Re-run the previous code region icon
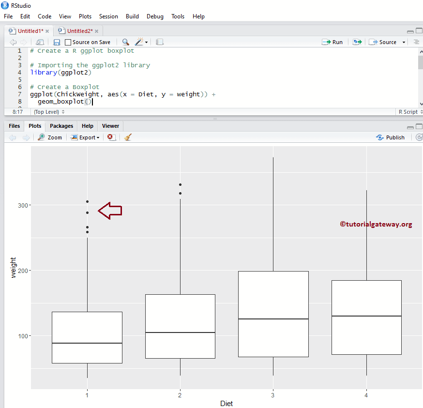This screenshot has height=408, width=423. click(357, 42)
